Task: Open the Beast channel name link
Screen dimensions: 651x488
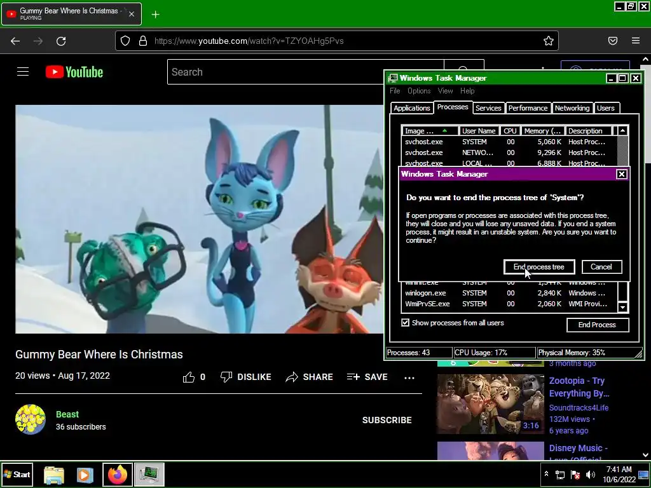Action: (67, 414)
